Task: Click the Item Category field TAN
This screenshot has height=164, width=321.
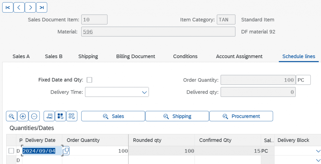Action: [226, 20]
